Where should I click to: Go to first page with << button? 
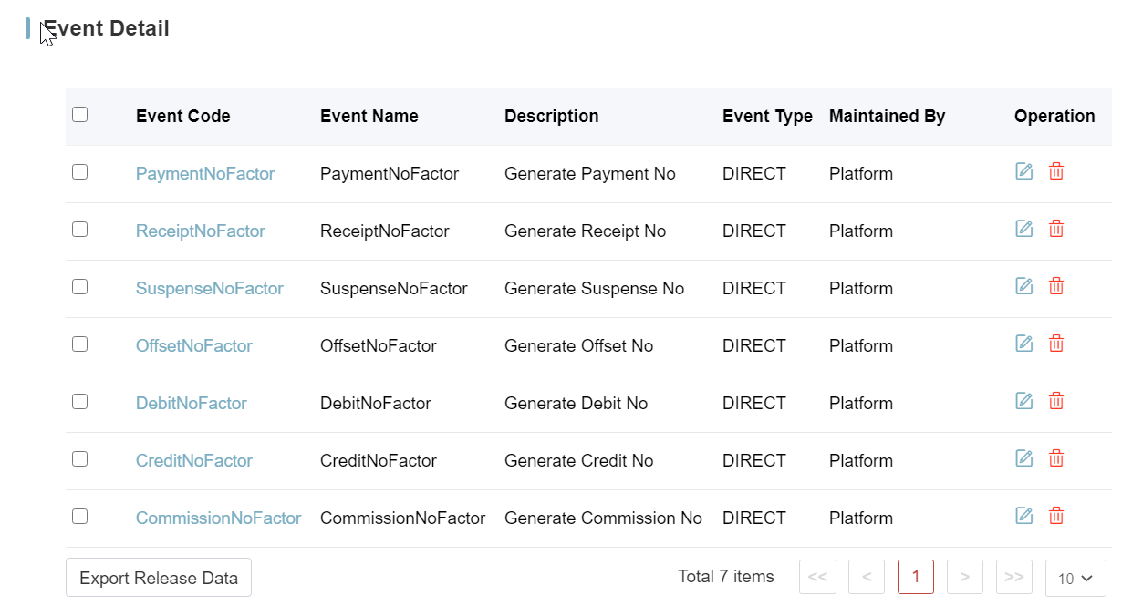(817, 577)
